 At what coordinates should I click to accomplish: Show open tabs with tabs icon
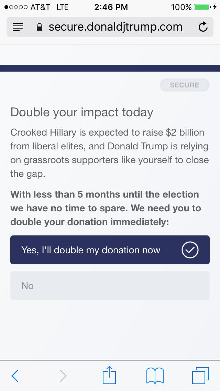(200, 376)
